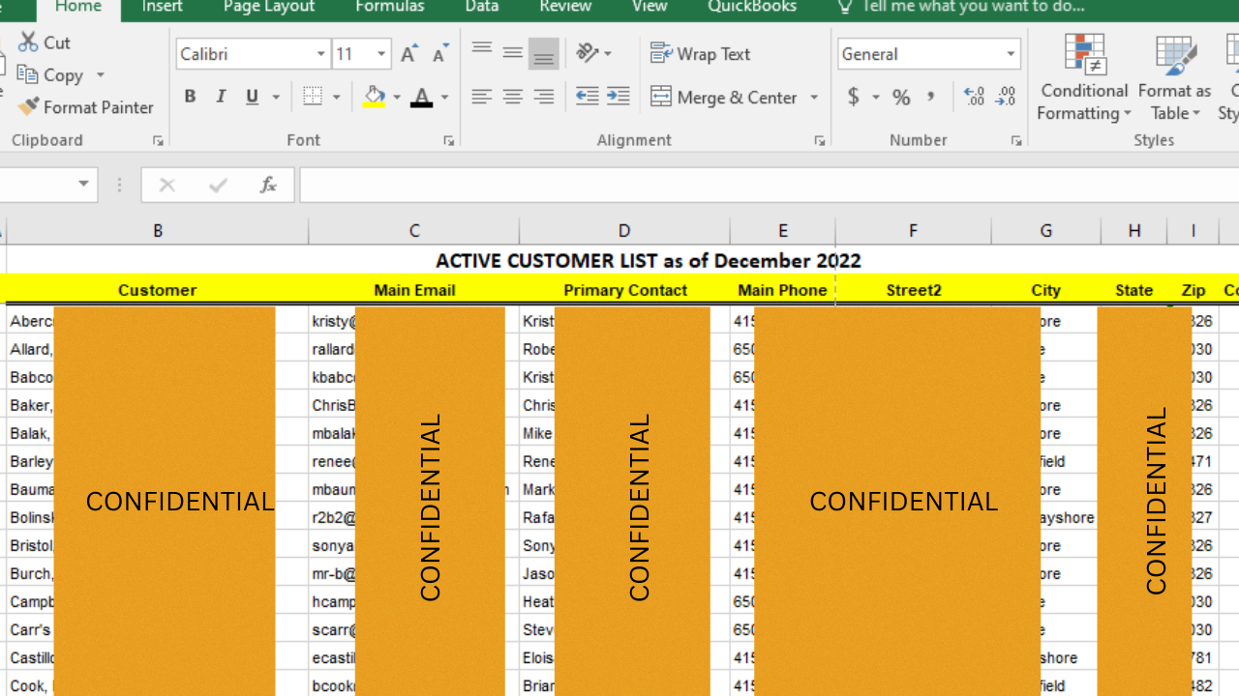Viewport: 1239px width, 696px height.
Task: Toggle italic formatting
Action: click(221, 97)
